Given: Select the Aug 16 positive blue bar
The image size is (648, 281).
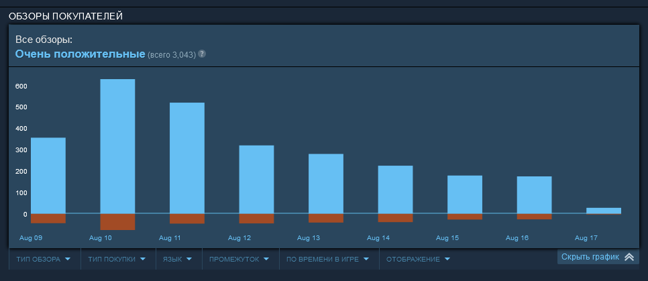Looking at the screenshot, I should pos(535,195).
